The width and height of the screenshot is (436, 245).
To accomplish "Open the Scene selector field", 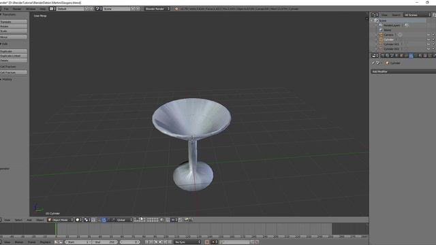I will click(116, 9).
